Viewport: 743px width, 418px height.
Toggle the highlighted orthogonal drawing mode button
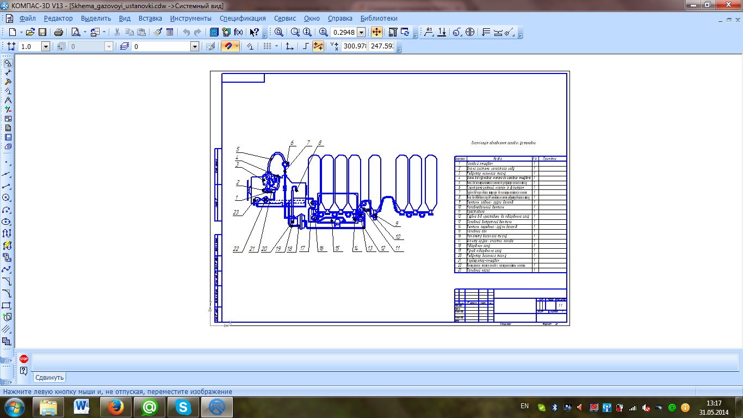318,46
